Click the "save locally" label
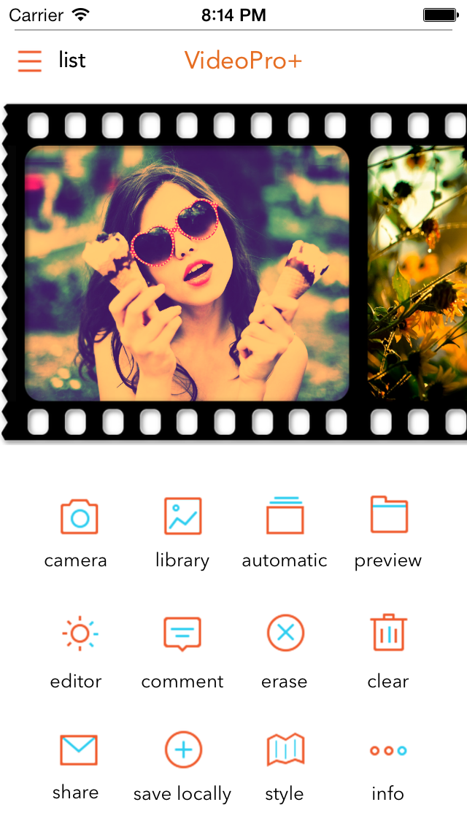467x829 pixels. [x=182, y=794]
